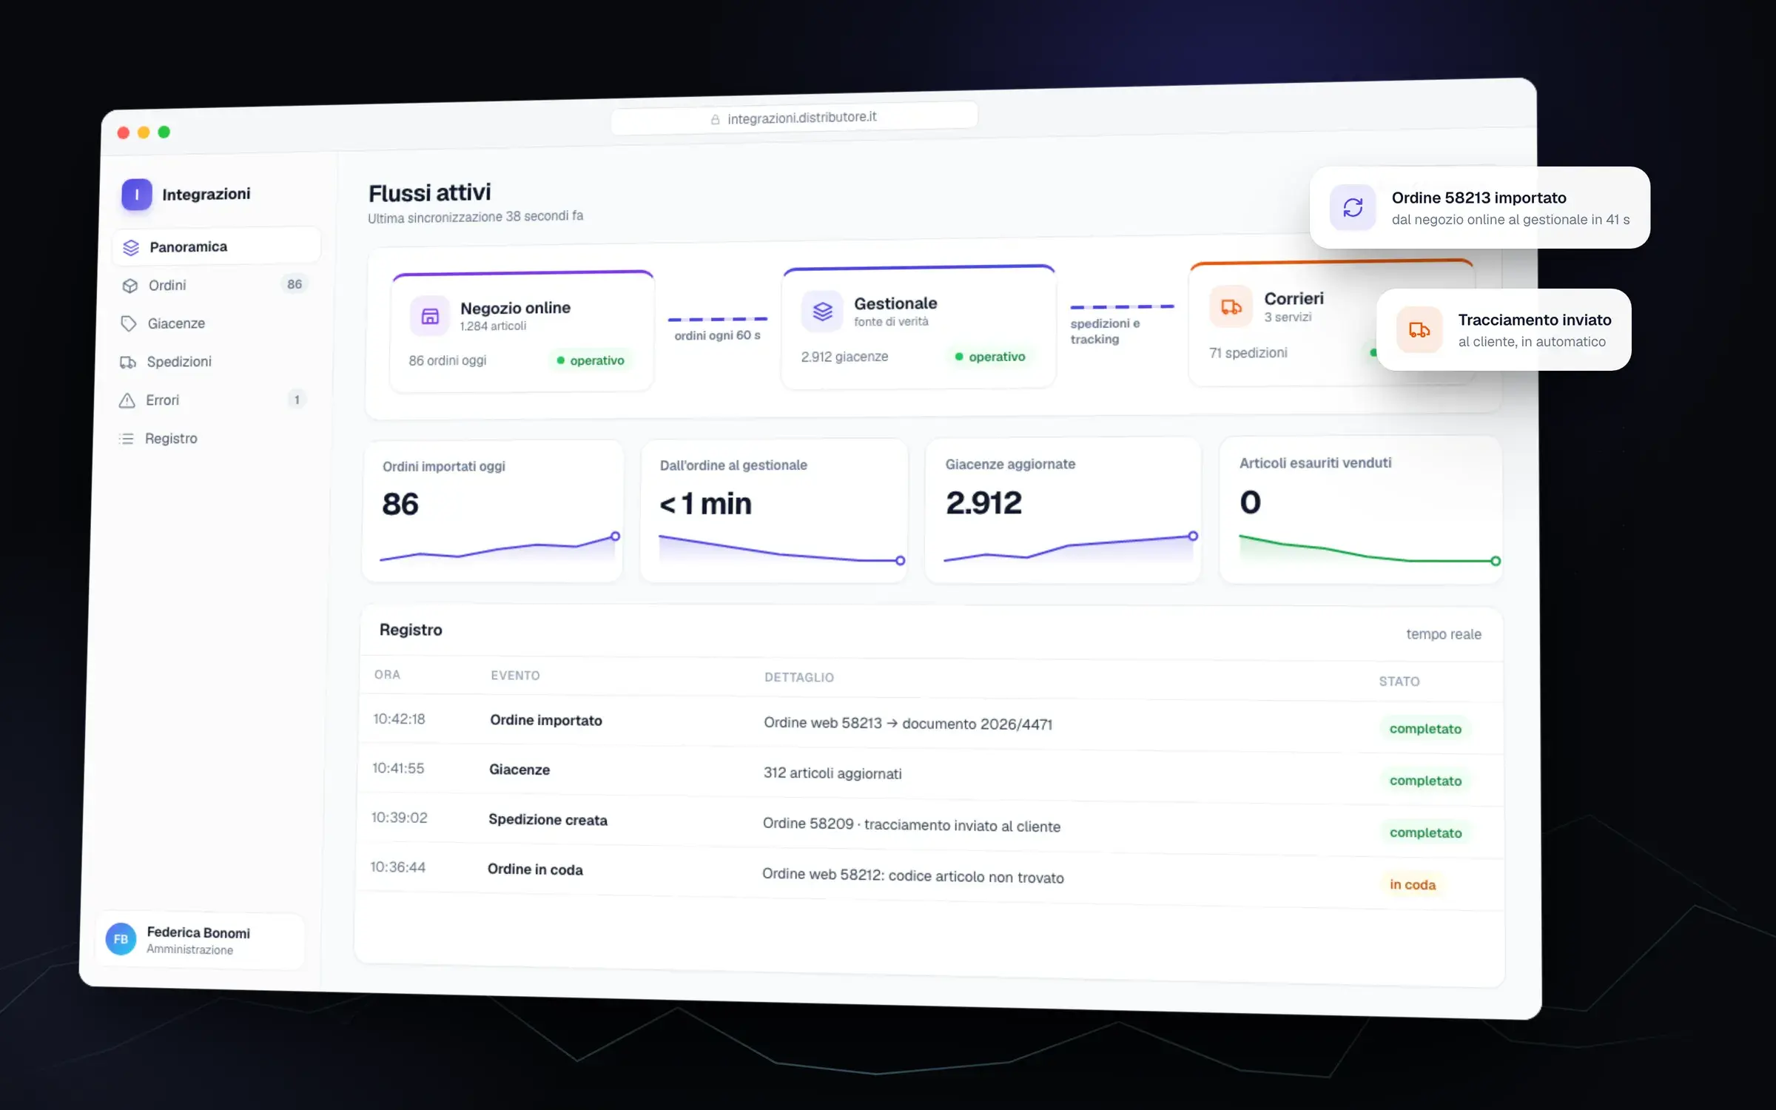Select the Negozio online flow card title
The image size is (1776, 1110).
pos(515,308)
